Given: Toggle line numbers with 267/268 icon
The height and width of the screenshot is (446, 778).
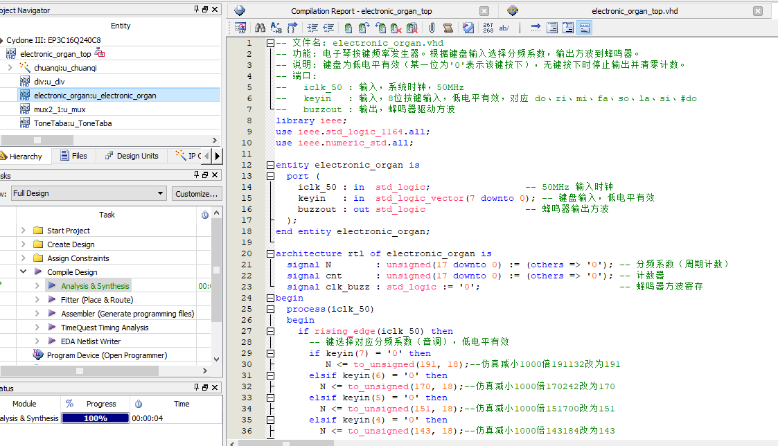Looking at the screenshot, I should pyautogui.click(x=488, y=28).
